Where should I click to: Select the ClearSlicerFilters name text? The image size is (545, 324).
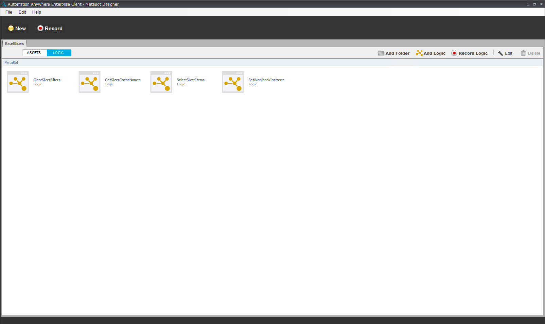pyautogui.click(x=47, y=80)
